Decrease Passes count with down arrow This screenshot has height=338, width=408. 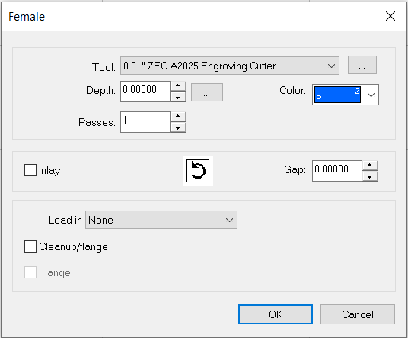(x=178, y=127)
